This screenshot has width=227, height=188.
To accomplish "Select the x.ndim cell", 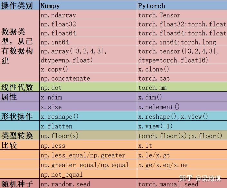I will [x=88, y=97].
